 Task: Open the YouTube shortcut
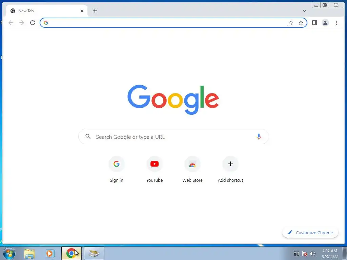pyautogui.click(x=155, y=170)
